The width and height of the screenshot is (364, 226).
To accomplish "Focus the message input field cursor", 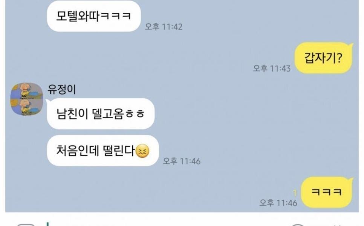I will tap(47, 224).
